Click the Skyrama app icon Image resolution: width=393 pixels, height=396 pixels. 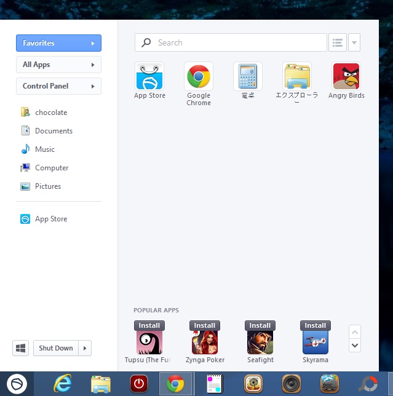tap(316, 343)
